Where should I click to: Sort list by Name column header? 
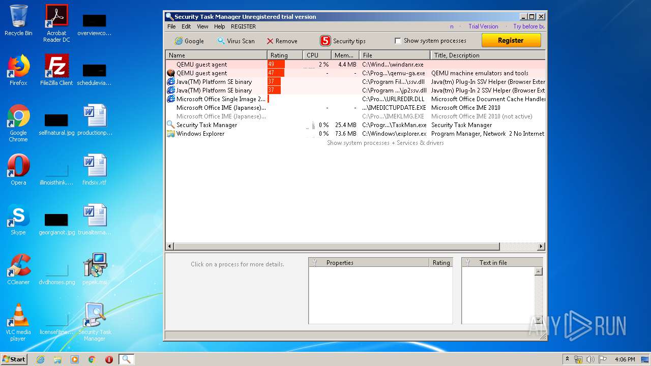(x=217, y=55)
